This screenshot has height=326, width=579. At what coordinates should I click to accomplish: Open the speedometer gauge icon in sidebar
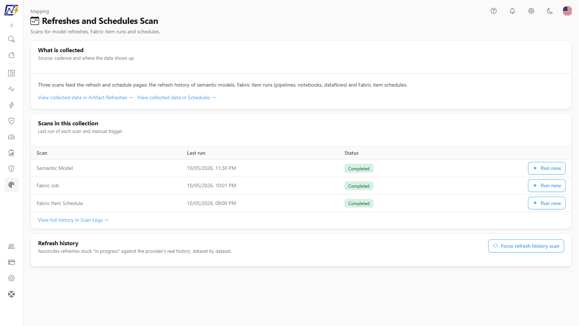(x=12, y=137)
